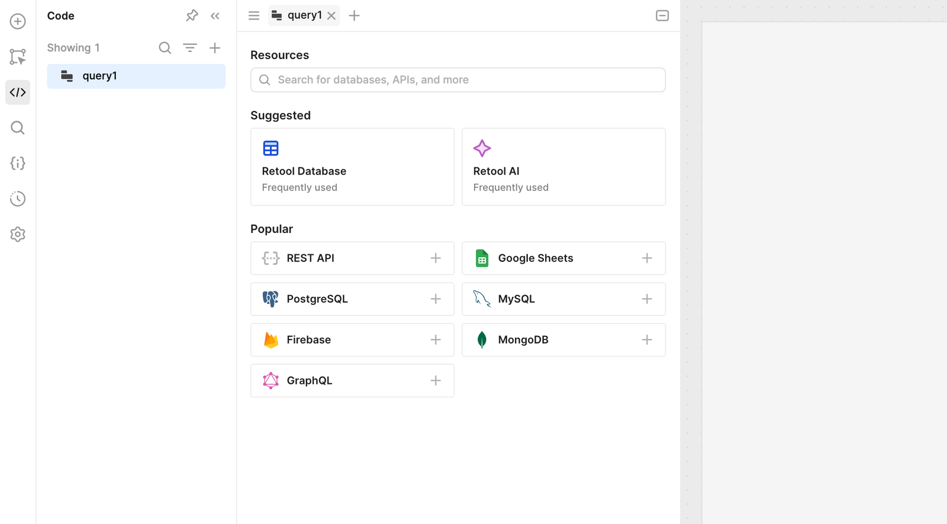Focus the Resources search field

point(458,80)
